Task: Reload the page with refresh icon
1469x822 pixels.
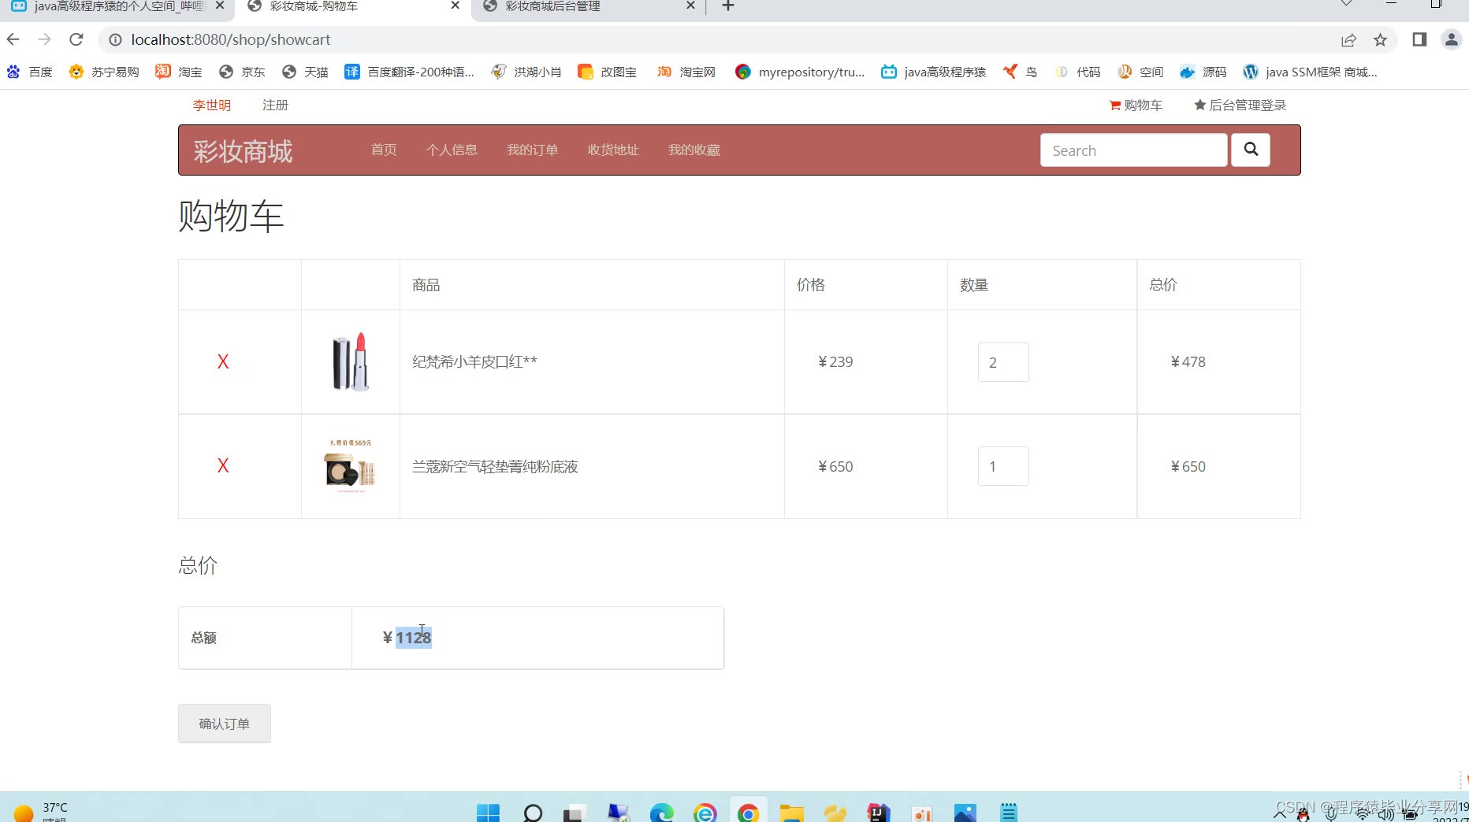Action: pos(76,39)
